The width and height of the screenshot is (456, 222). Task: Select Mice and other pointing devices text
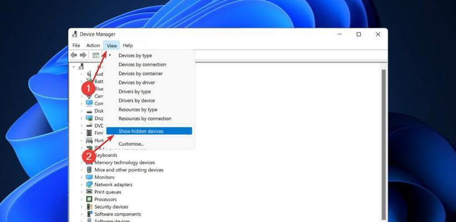pyautogui.click(x=129, y=170)
